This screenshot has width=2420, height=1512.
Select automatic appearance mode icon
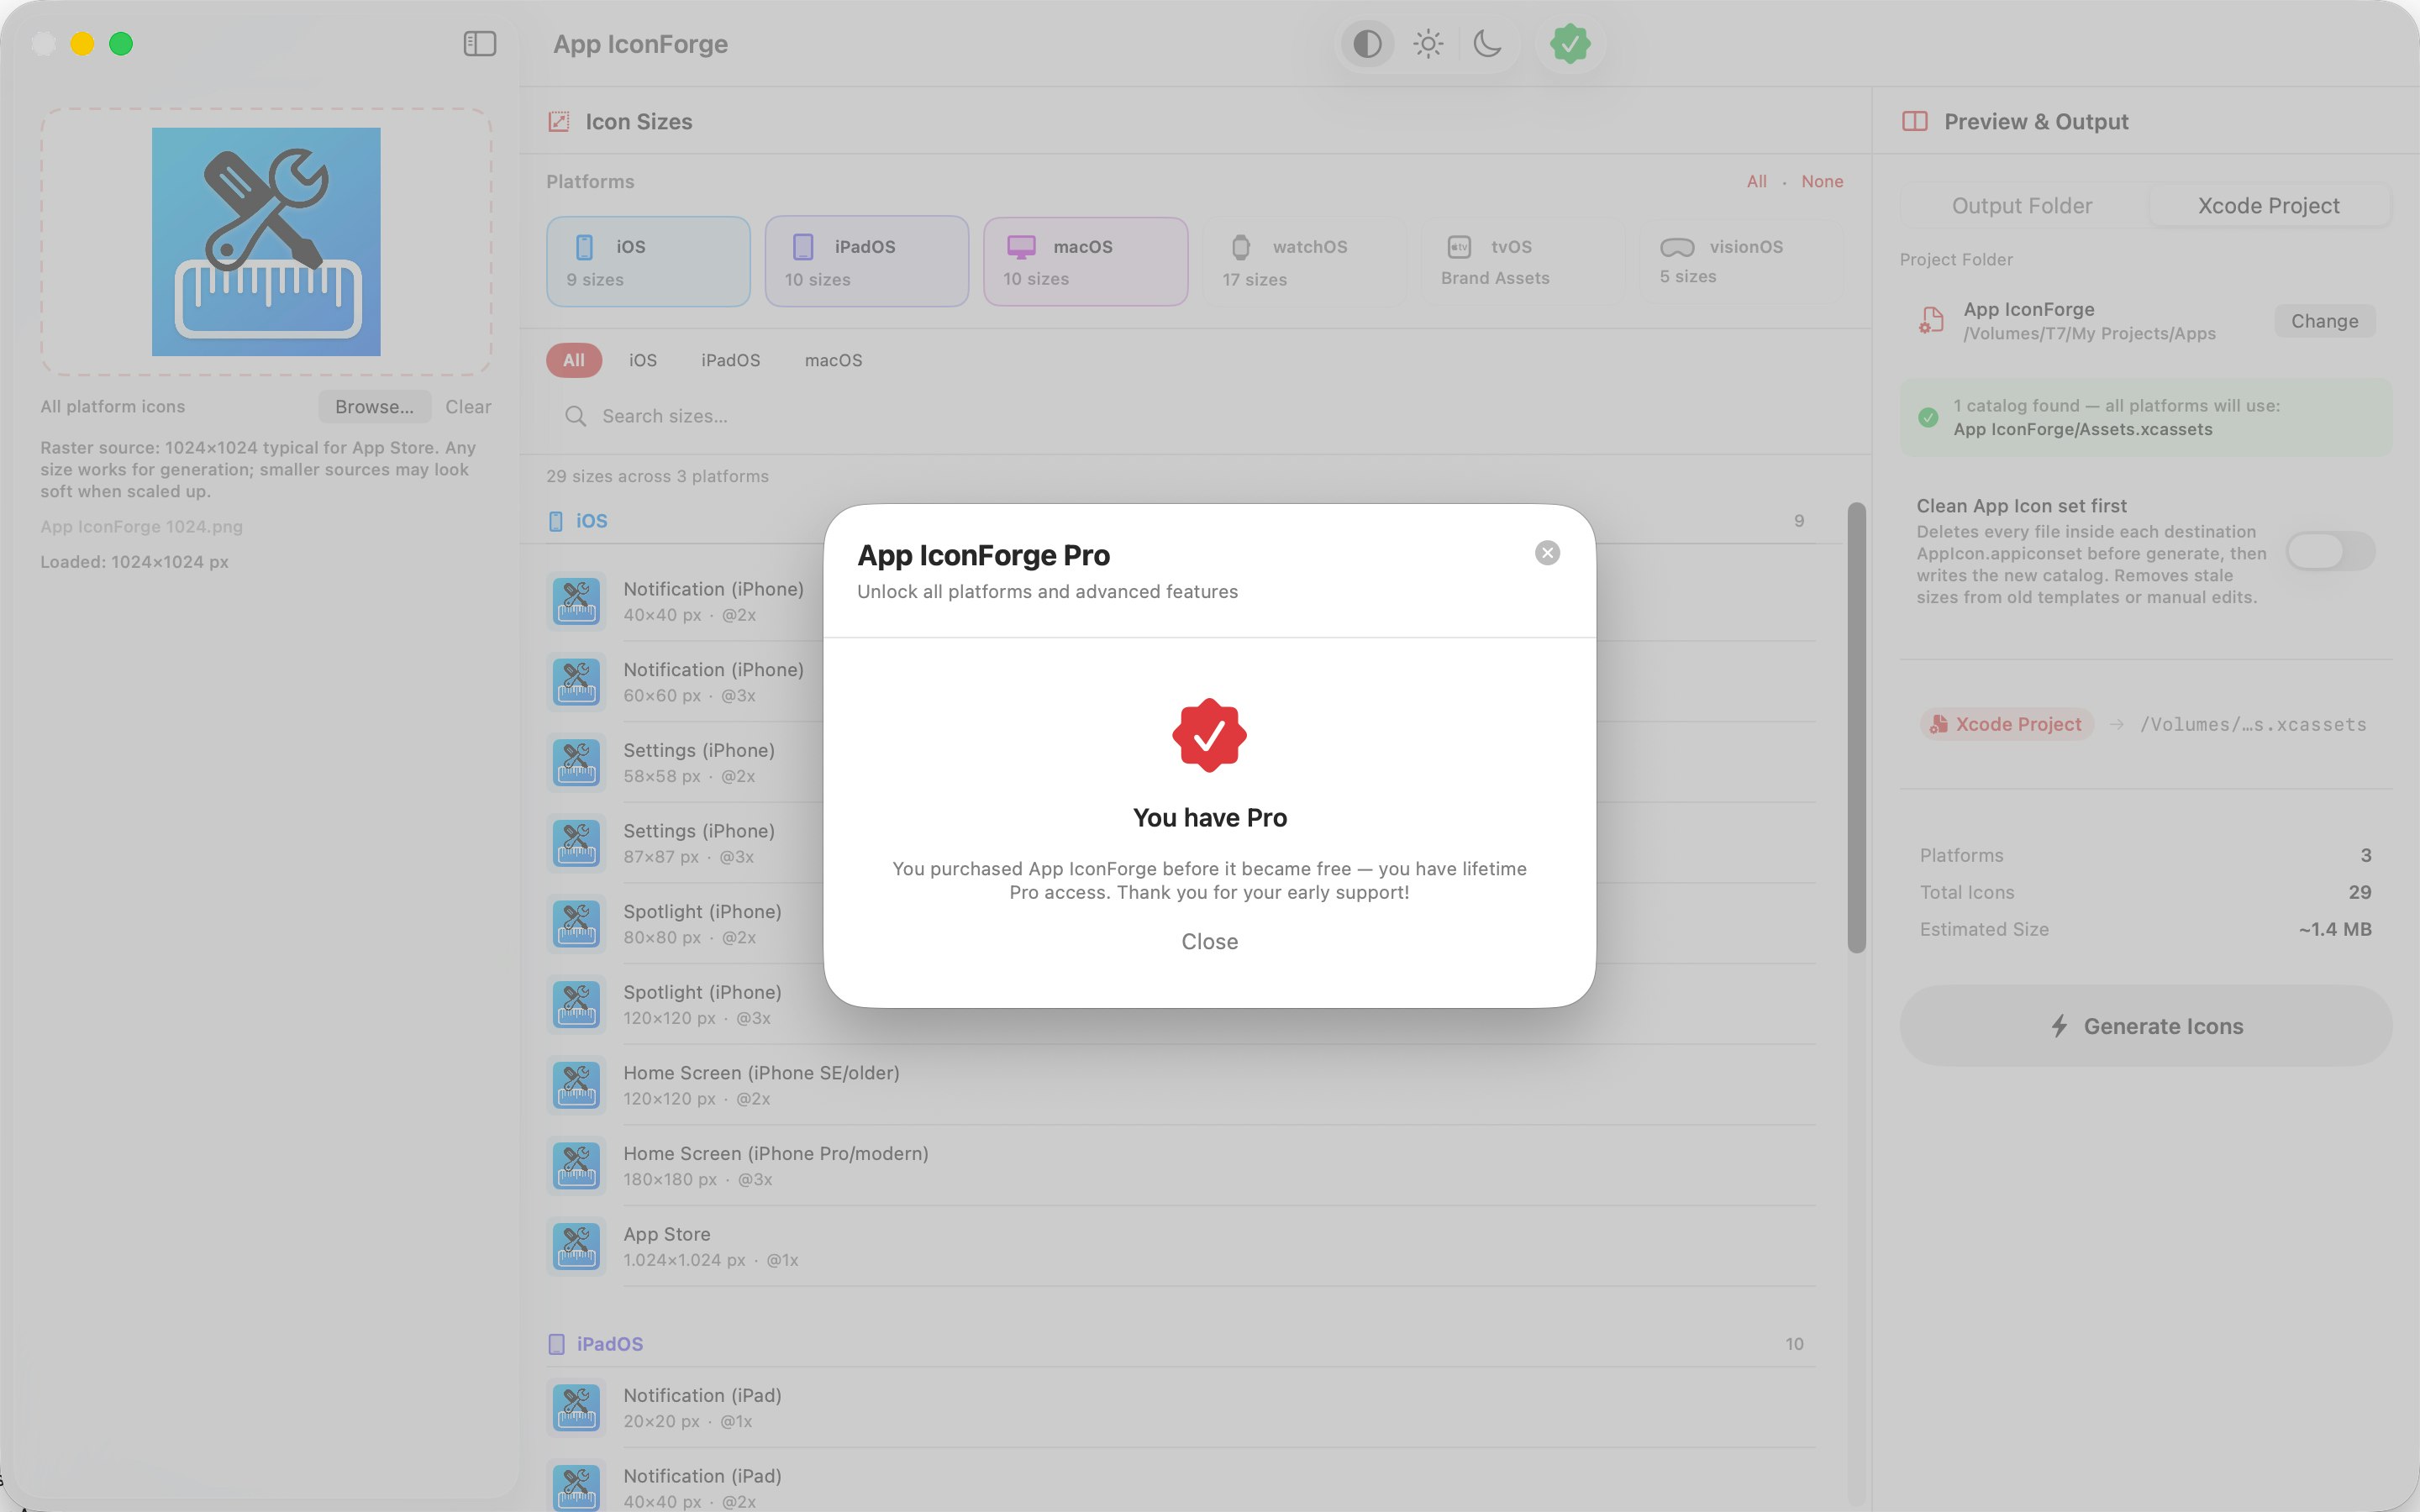point(1367,44)
